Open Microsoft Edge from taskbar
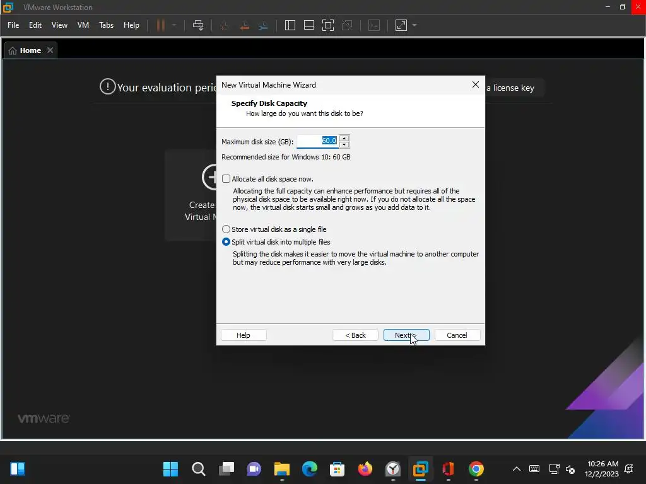Image resolution: width=646 pixels, height=484 pixels. tap(309, 469)
